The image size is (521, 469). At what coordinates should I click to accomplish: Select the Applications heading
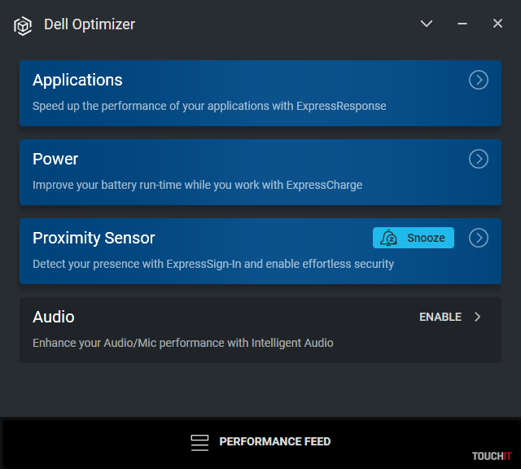click(x=77, y=80)
